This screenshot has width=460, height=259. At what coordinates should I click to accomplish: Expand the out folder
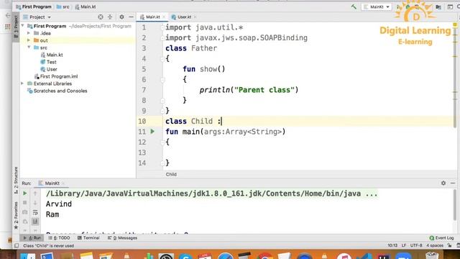29,40
